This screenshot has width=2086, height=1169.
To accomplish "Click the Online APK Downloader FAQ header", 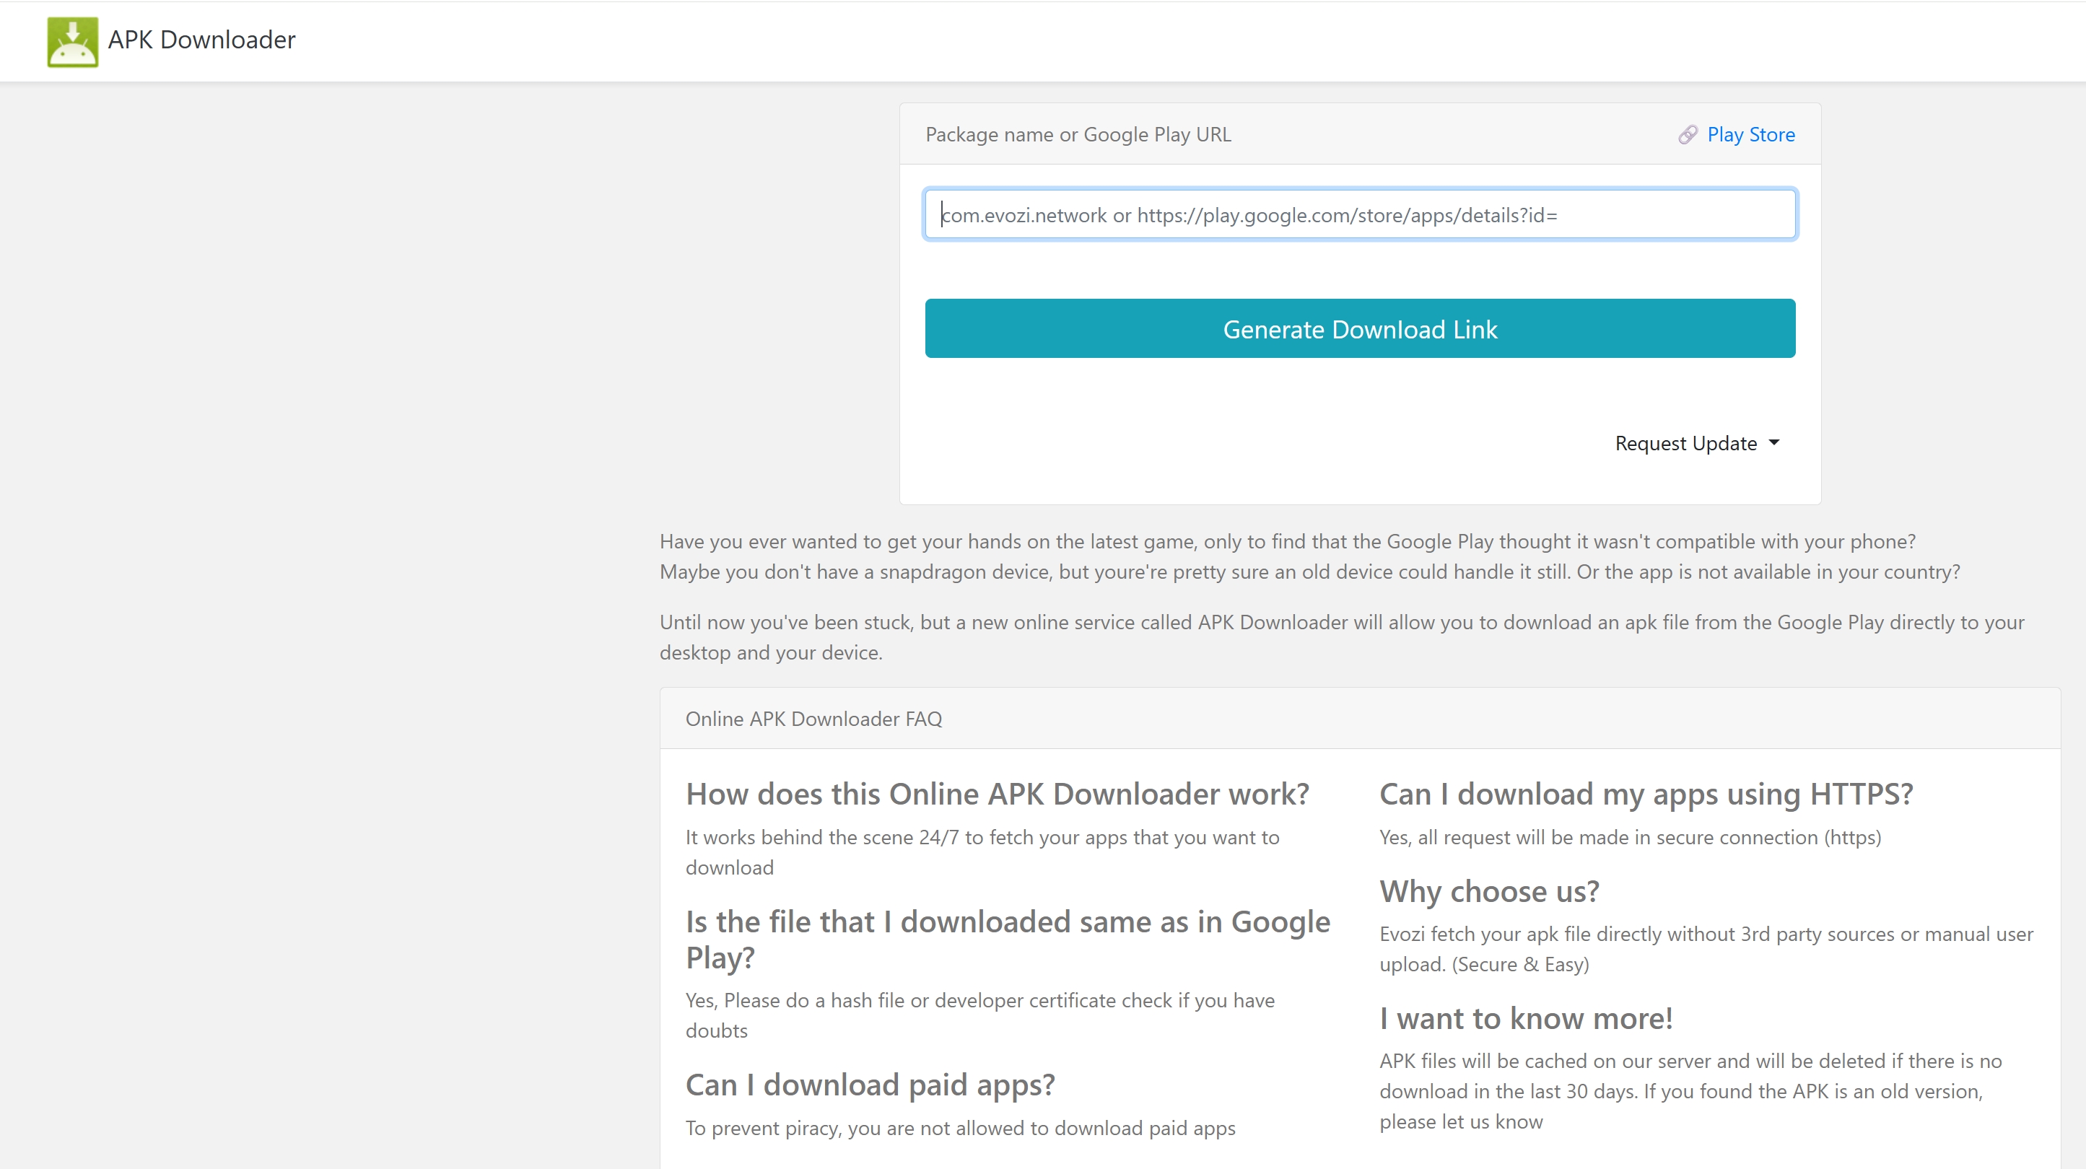I will 814,718.
